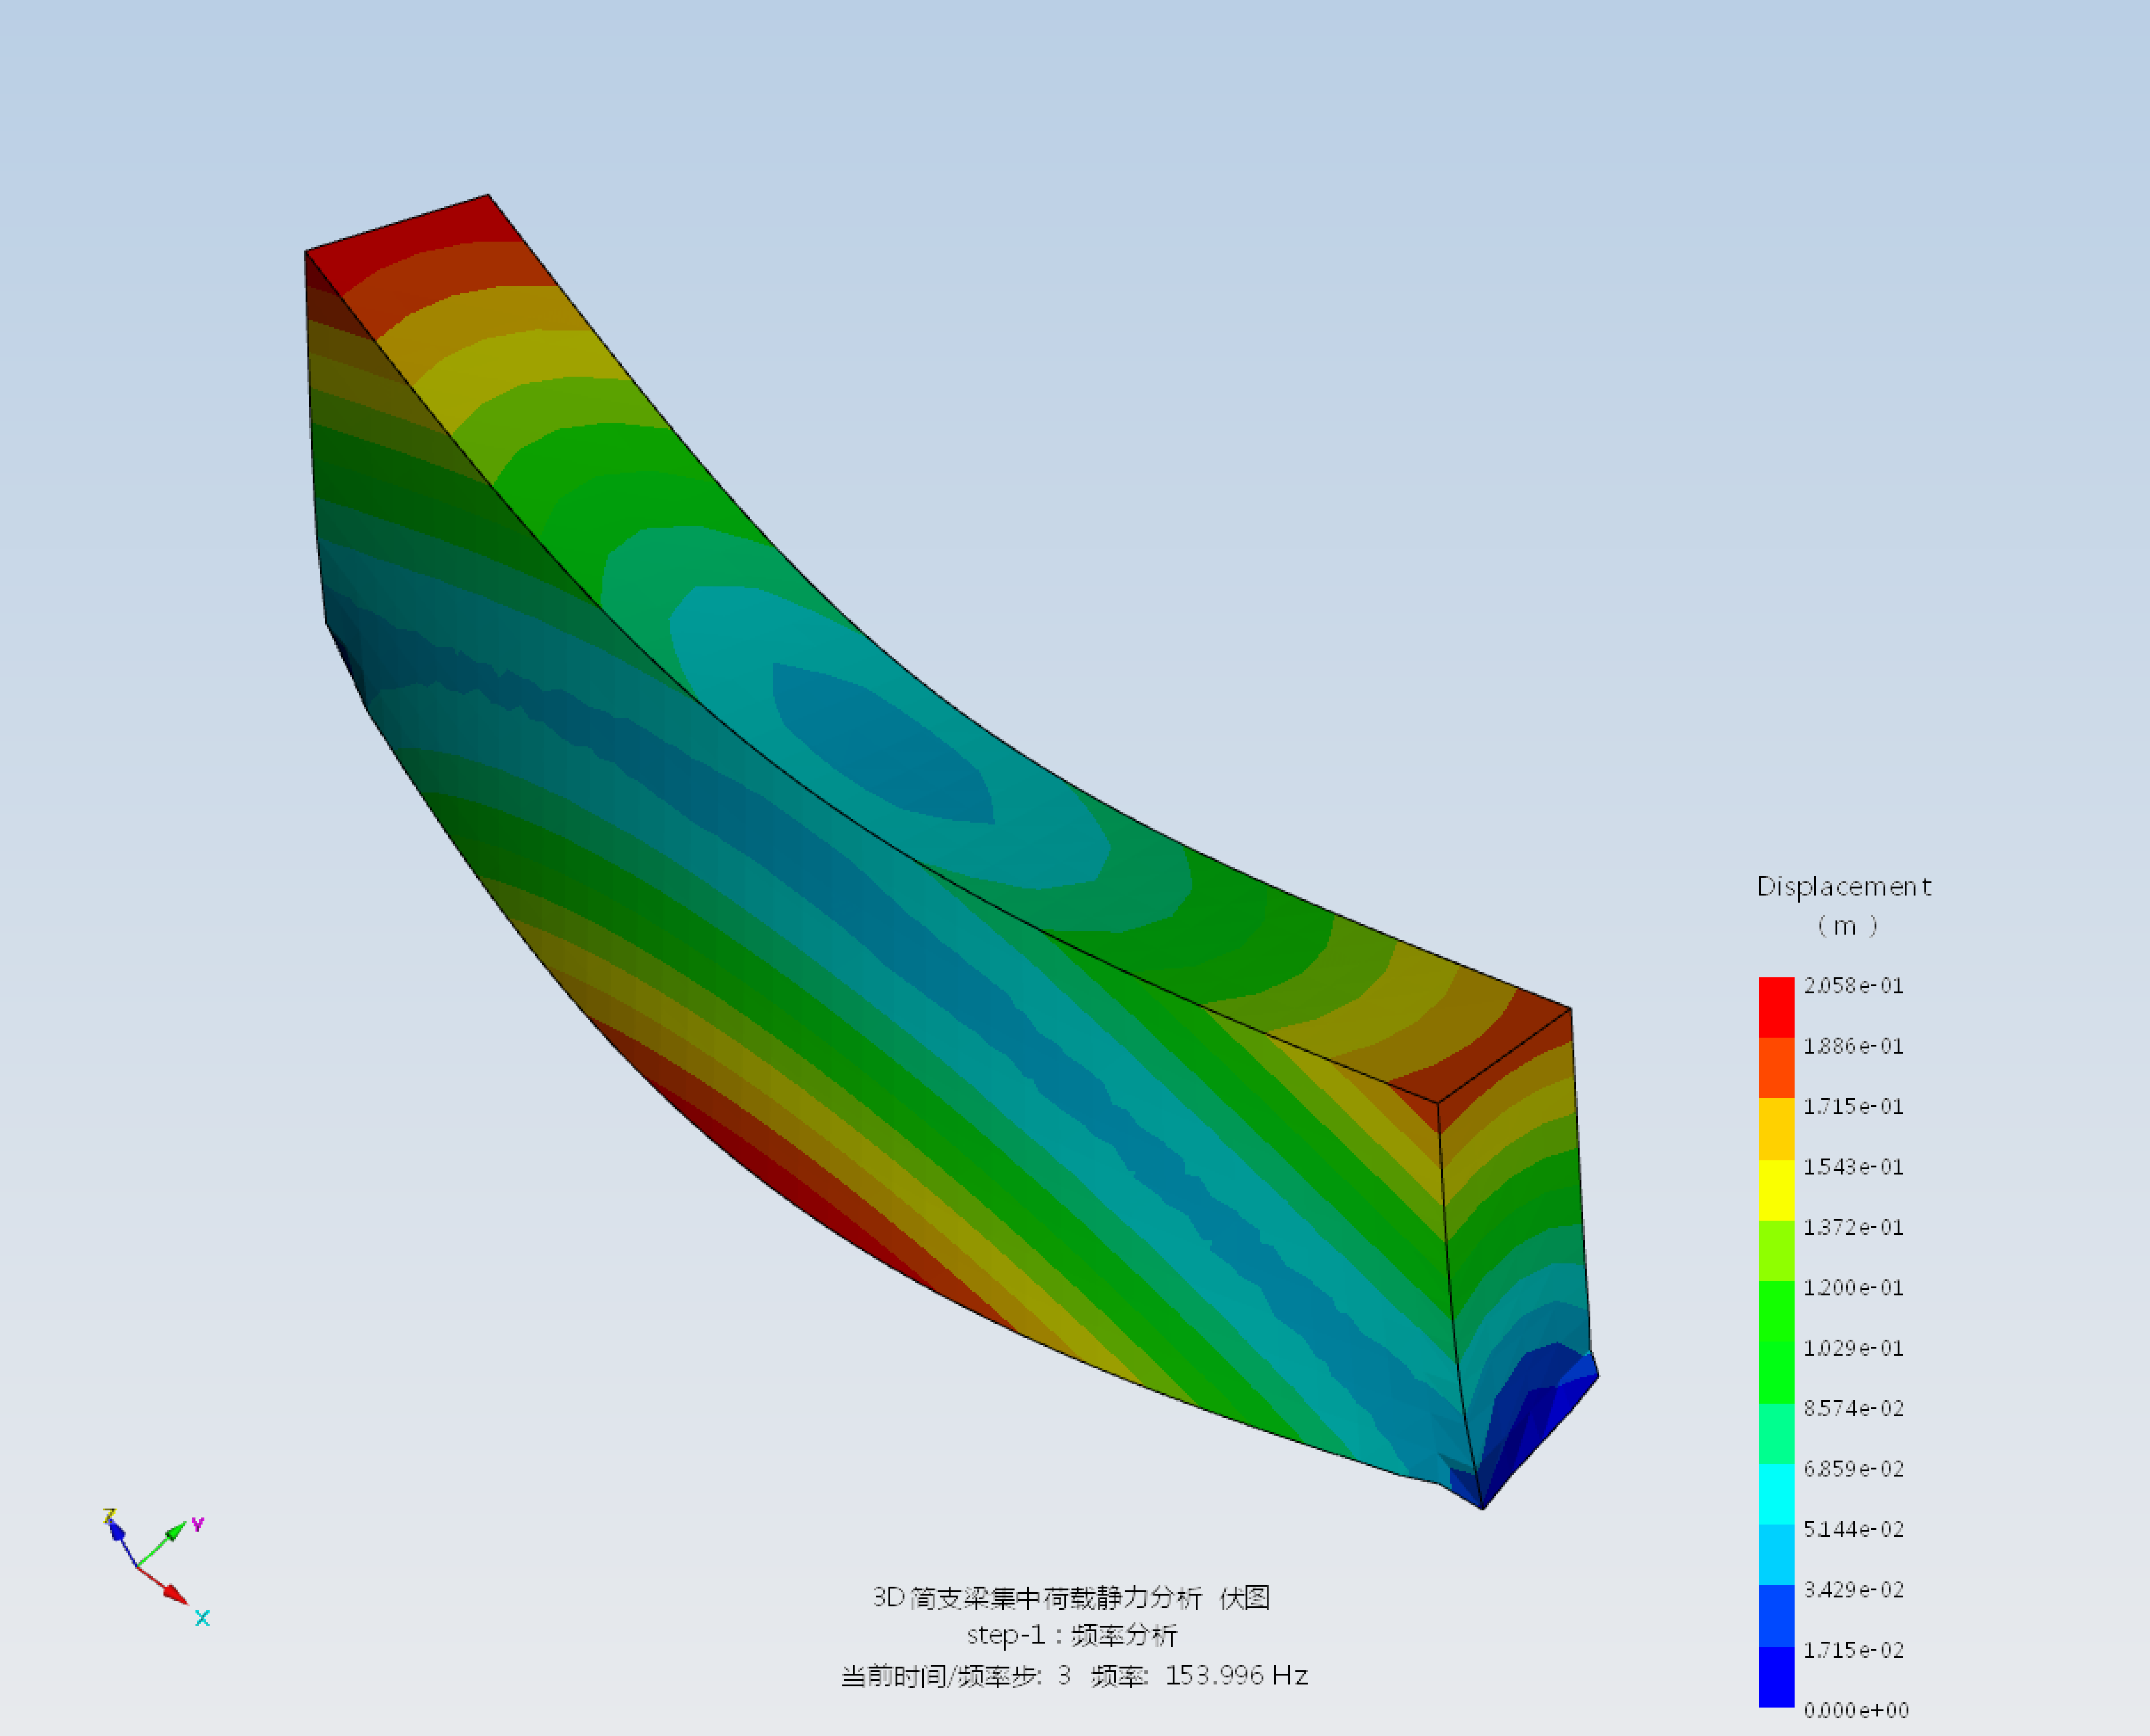Click the 当前时间/频率步: 3 label
Image resolution: width=2150 pixels, height=1736 pixels.
click(x=955, y=1676)
